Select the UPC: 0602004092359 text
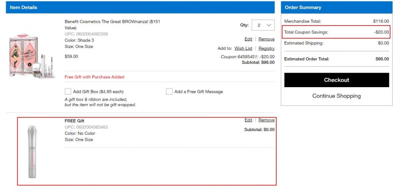Screen dimensions: 401x193 coord(86,34)
